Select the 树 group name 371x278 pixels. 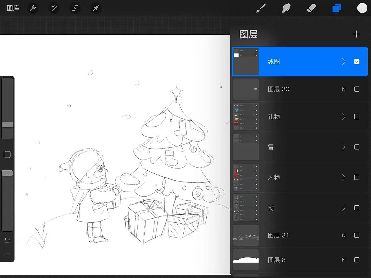click(x=271, y=208)
